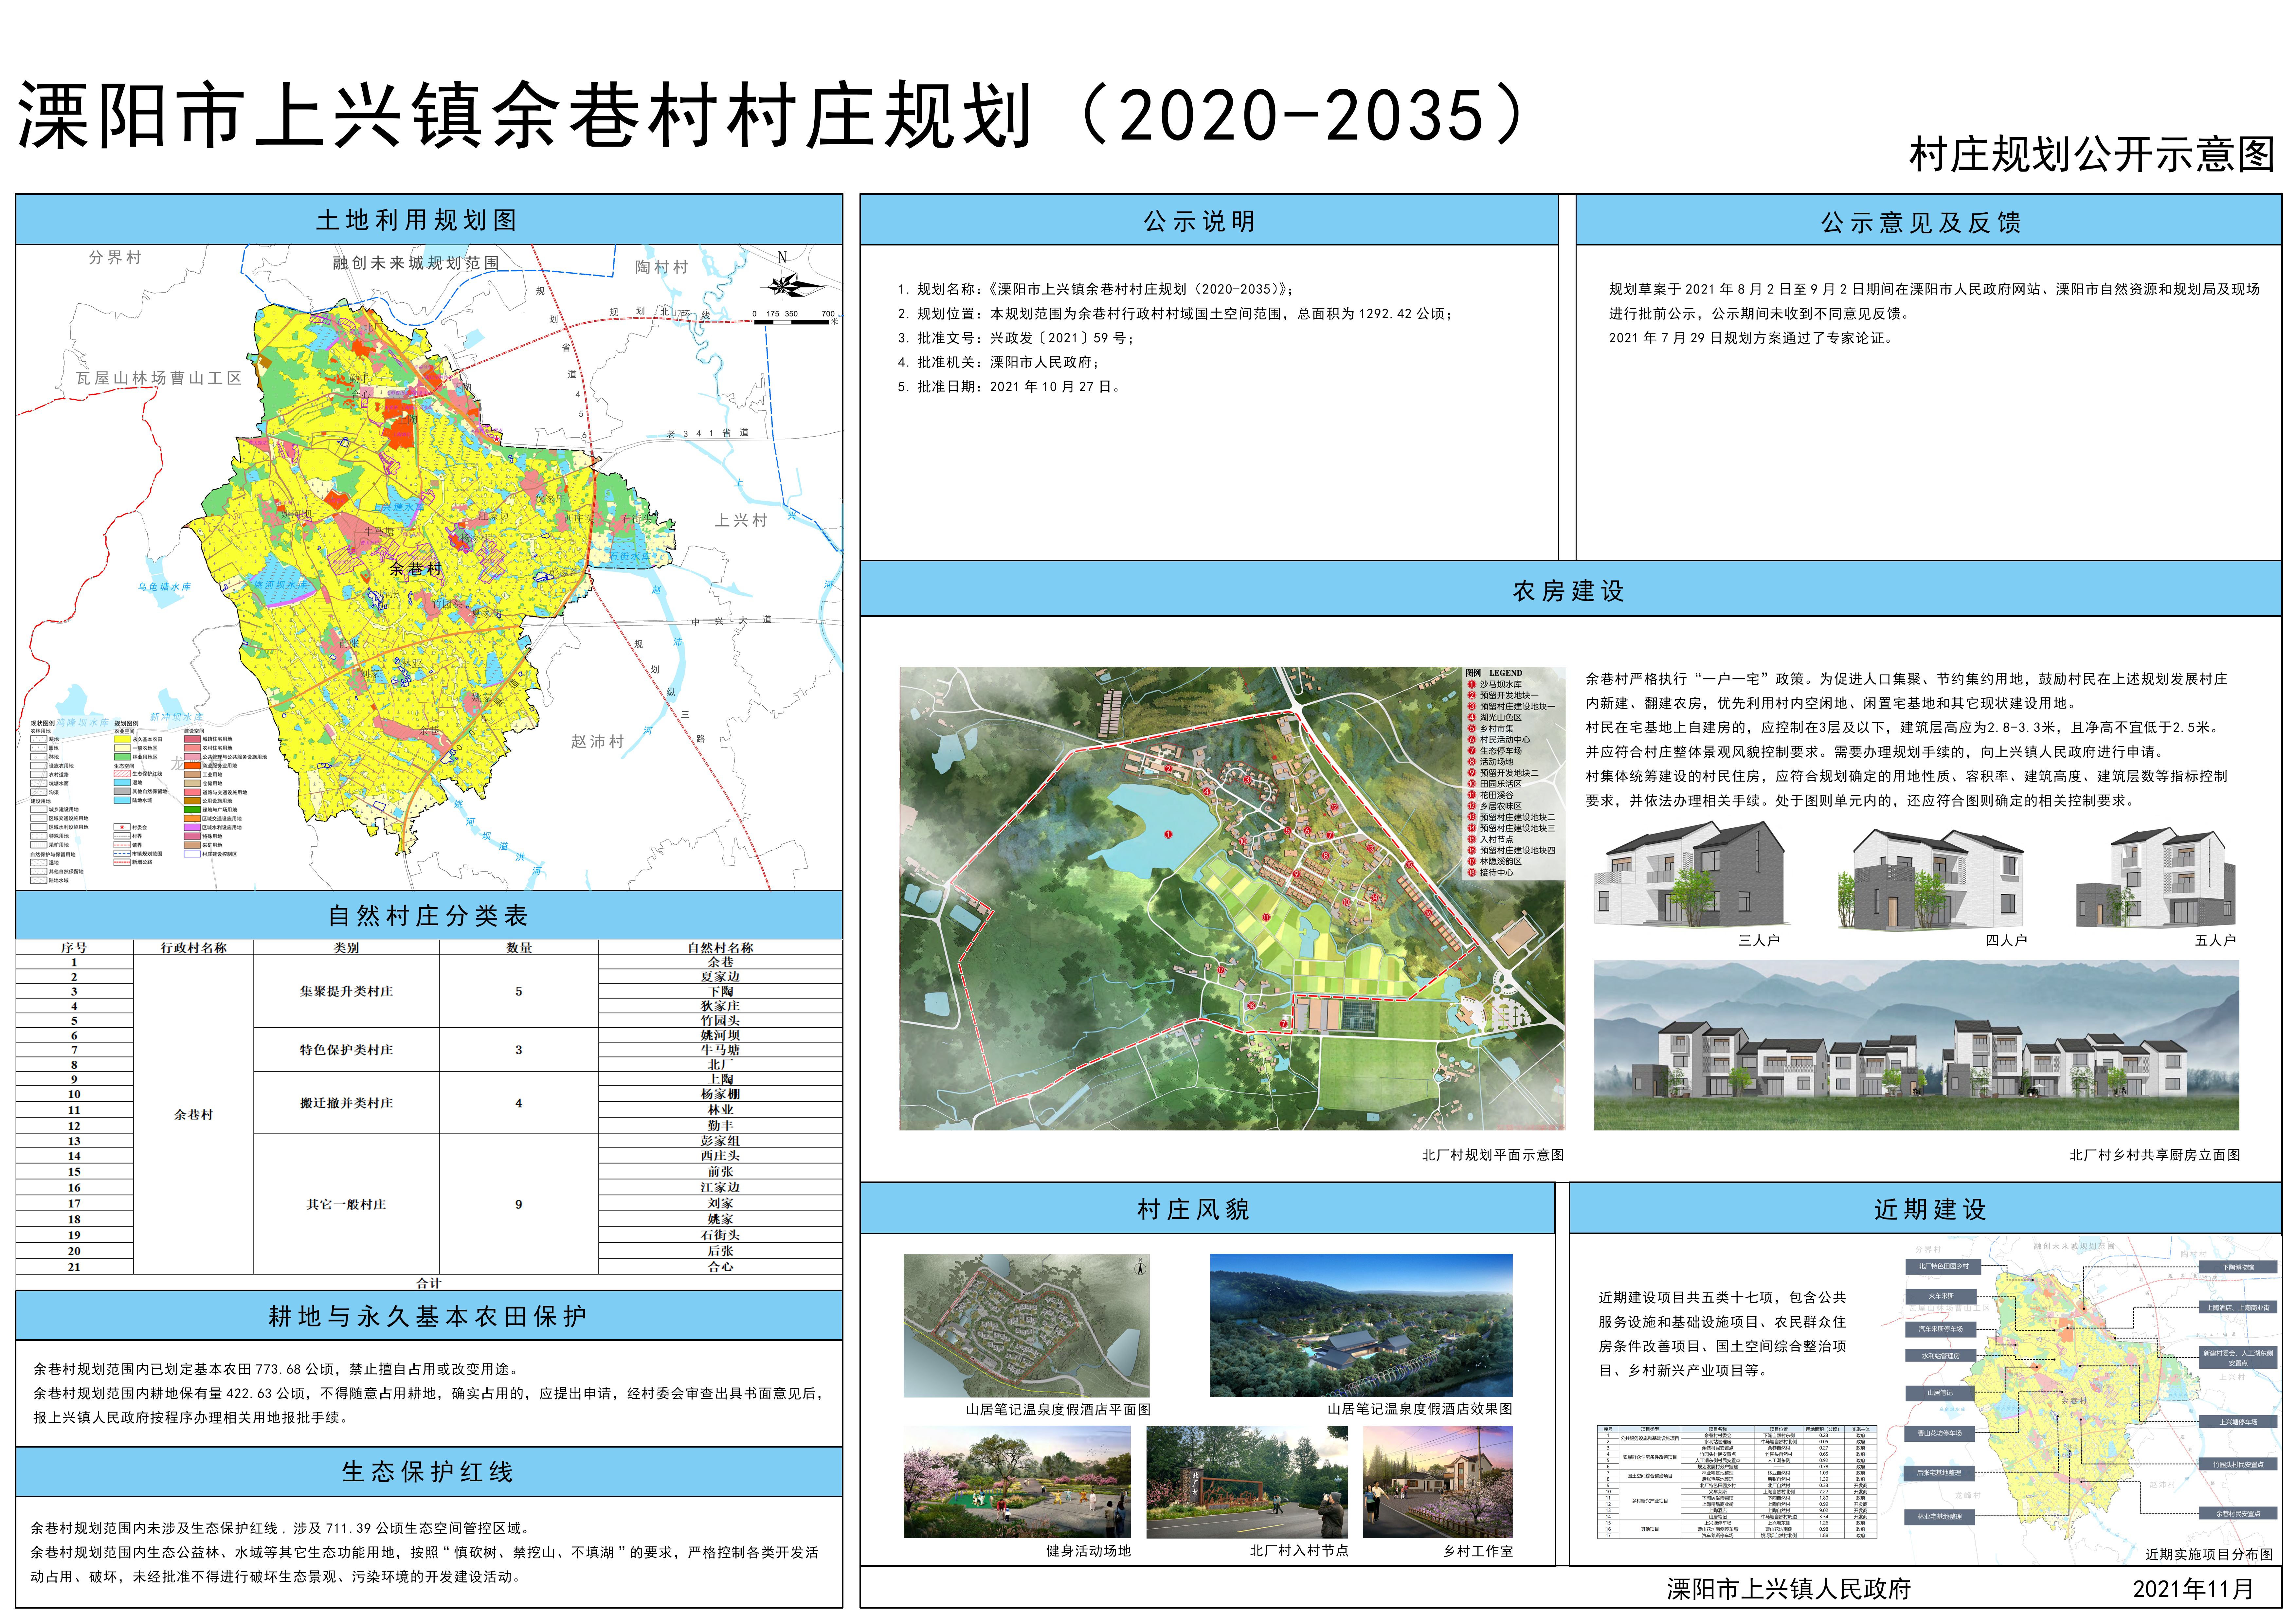The image size is (2296, 1623).
Task: Click the 石街头 village name cell
Action: (720, 1235)
